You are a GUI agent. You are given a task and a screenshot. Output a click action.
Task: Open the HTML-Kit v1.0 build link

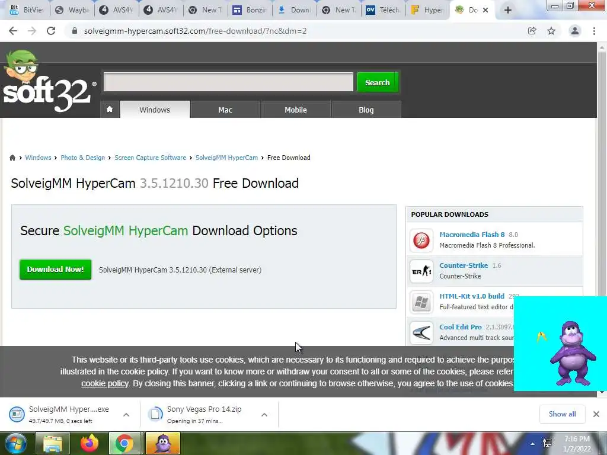pyautogui.click(x=472, y=296)
